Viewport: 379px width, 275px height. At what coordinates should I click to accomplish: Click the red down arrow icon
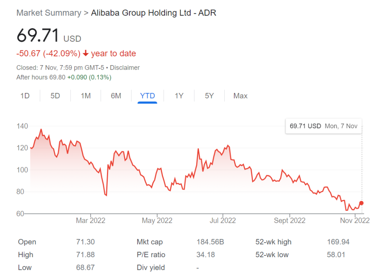click(85, 53)
